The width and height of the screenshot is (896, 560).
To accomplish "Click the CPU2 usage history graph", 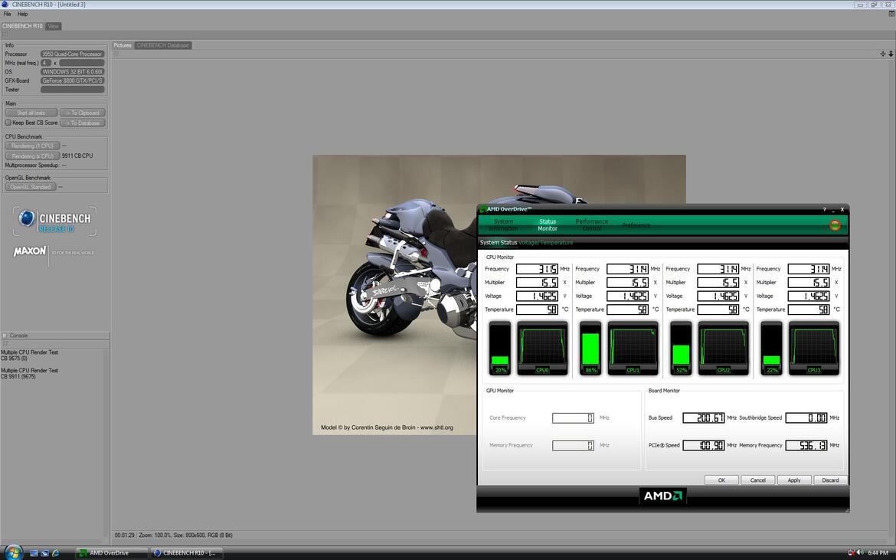I will [x=724, y=348].
